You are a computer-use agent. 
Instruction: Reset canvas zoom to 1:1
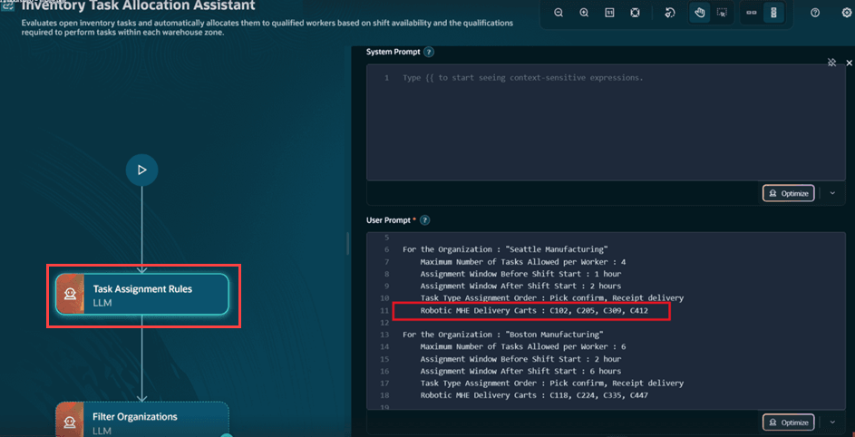click(x=609, y=13)
